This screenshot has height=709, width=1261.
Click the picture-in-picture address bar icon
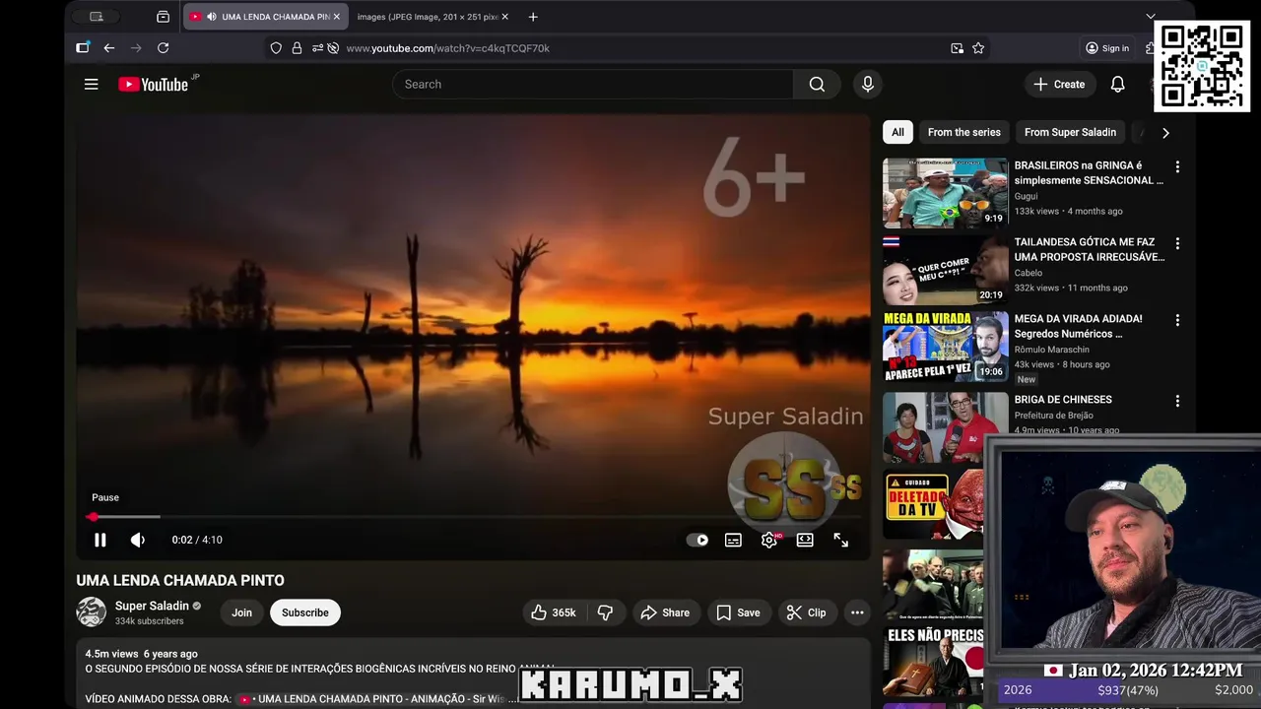[x=957, y=48]
